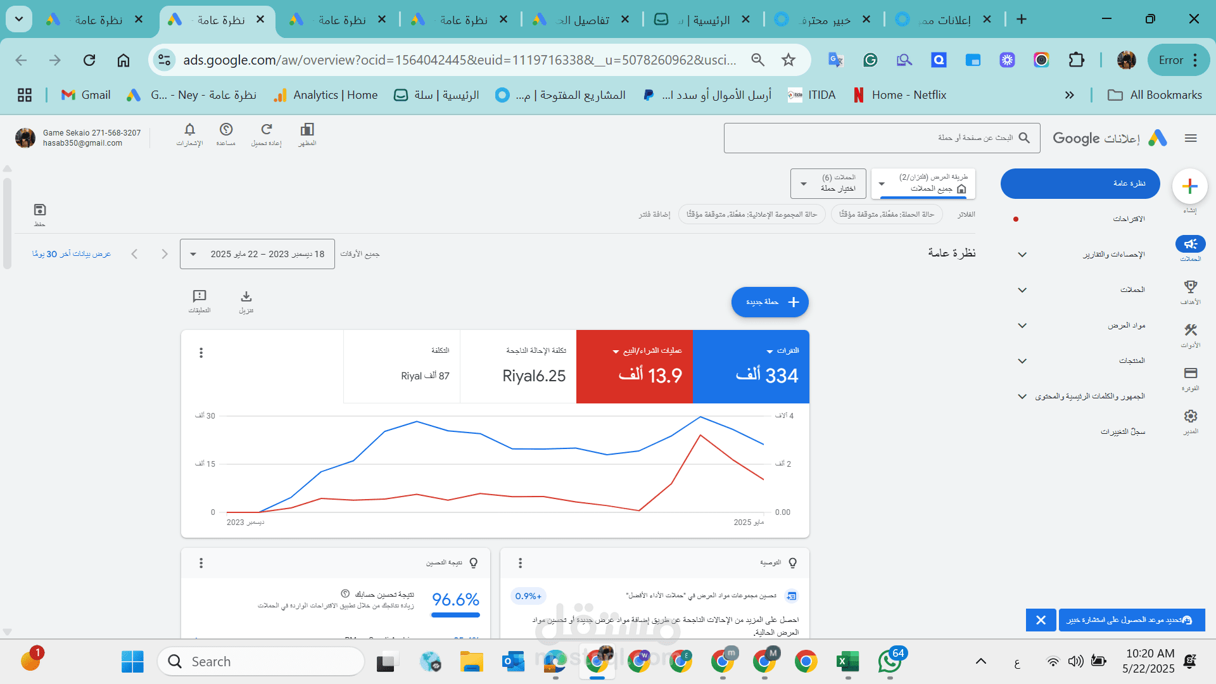Image resolution: width=1216 pixels, height=684 pixels.
Task: Click the save (حفظ) floppy icon
Action: pyautogui.click(x=40, y=210)
